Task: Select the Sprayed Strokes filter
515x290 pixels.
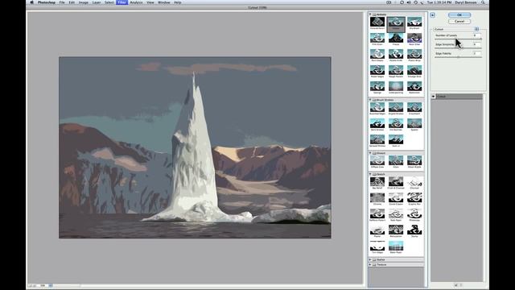Action: pyautogui.click(x=377, y=139)
